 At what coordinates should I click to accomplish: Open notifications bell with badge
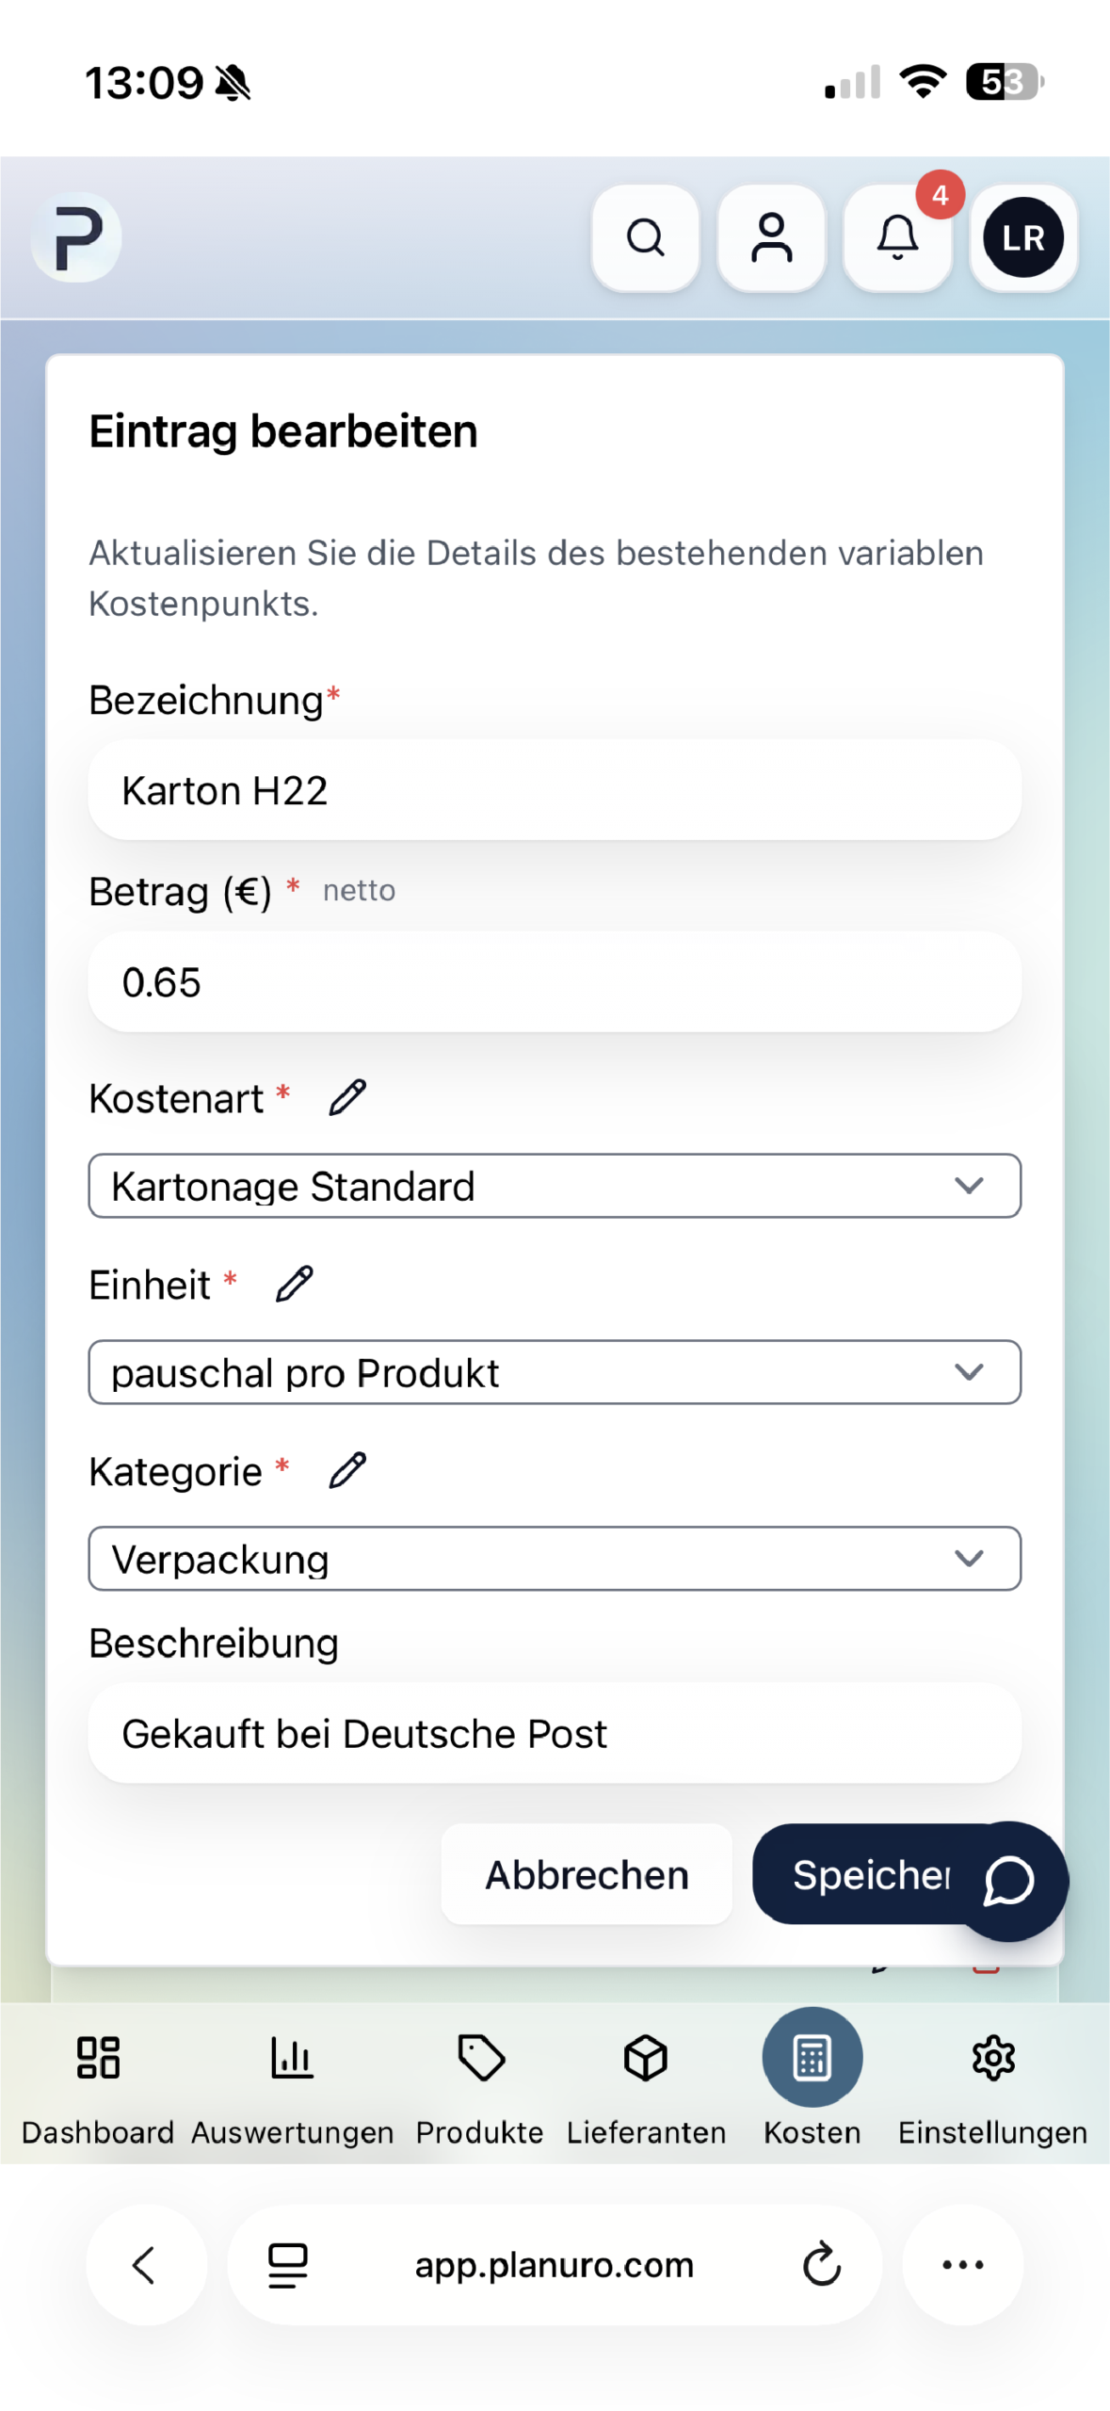(x=897, y=237)
